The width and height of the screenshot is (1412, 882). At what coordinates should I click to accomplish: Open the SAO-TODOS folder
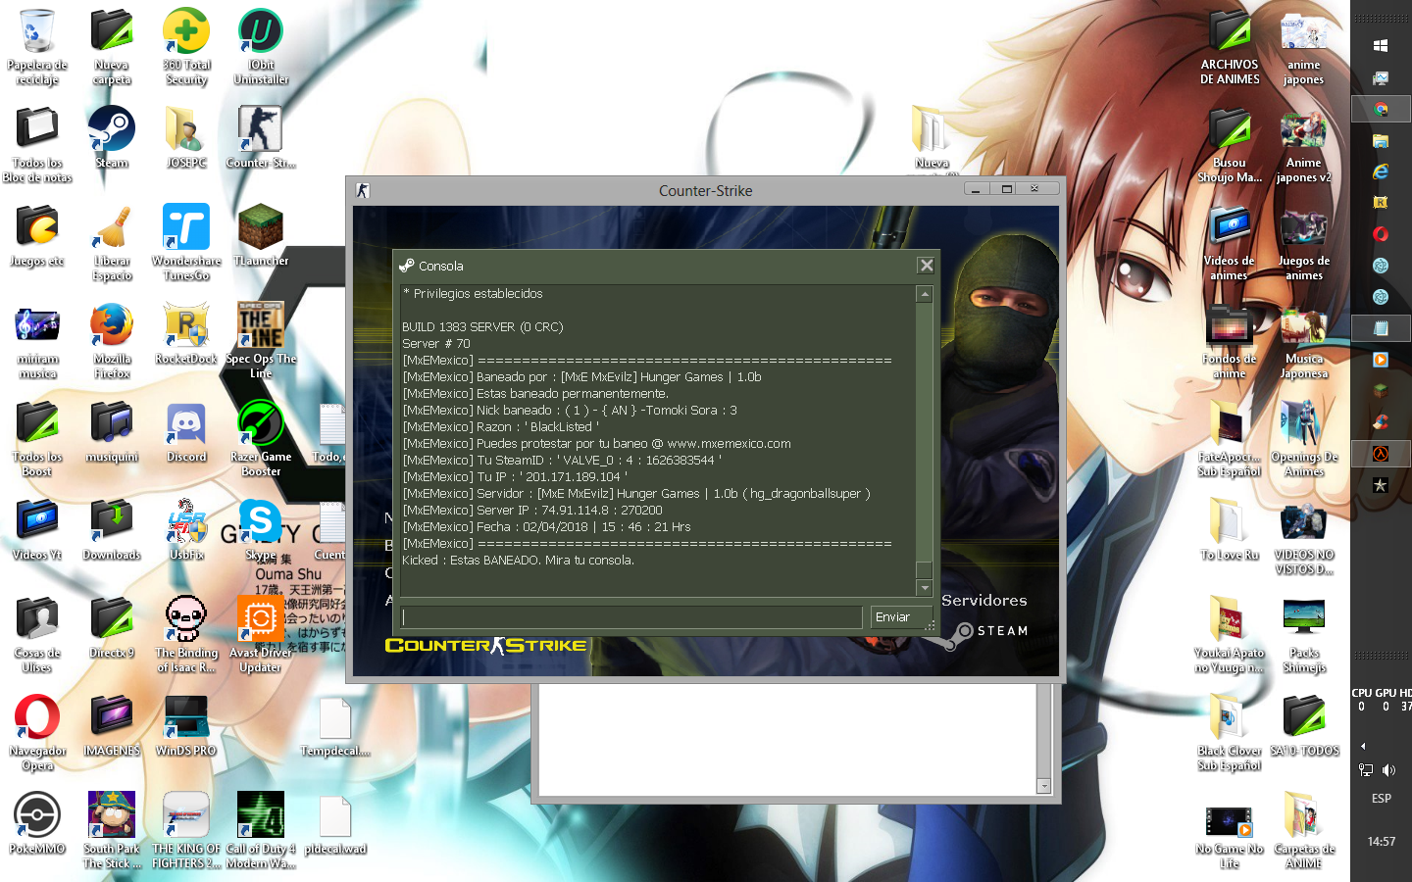pyautogui.click(x=1304, y=725)
